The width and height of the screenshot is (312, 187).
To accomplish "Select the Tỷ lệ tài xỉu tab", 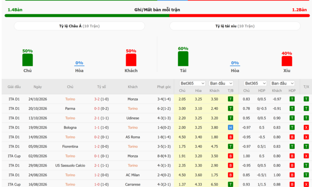I will point(235,26).
